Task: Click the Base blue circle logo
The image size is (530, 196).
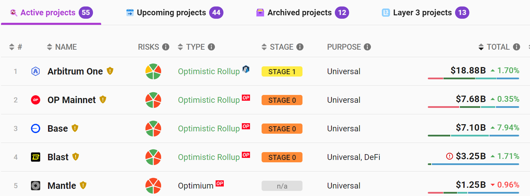Action: pos(35,129)
